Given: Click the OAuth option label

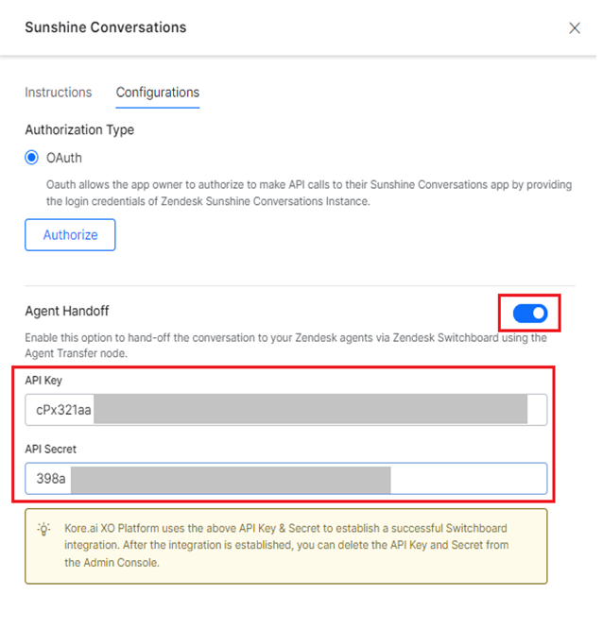Looking at the screenshot, I should (64, 158).
